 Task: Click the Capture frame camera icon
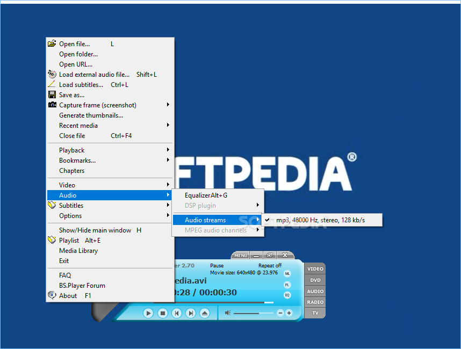(x=52, y=105)
